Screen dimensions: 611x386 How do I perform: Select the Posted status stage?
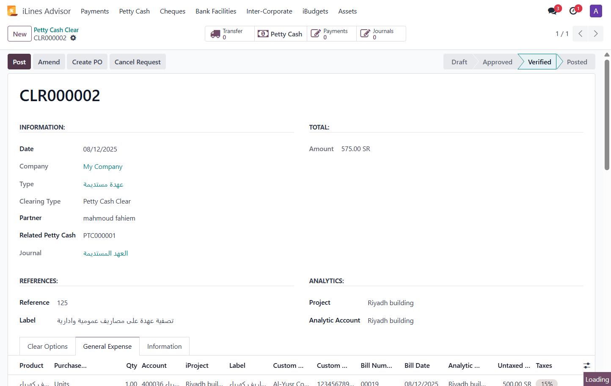[577, 62]
